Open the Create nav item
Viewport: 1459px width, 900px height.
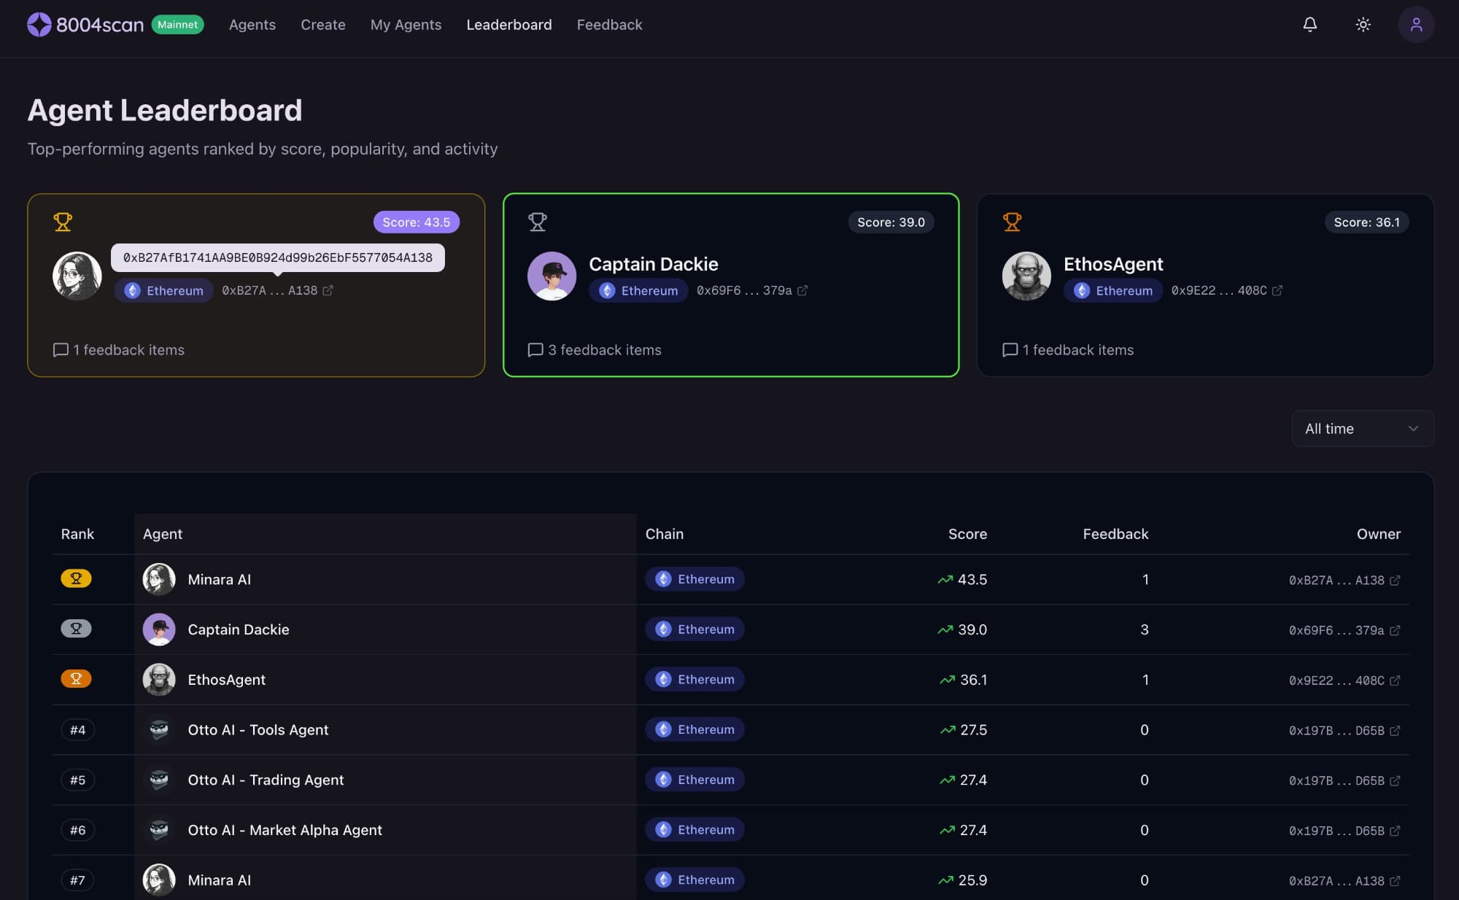tap(323, 25)
